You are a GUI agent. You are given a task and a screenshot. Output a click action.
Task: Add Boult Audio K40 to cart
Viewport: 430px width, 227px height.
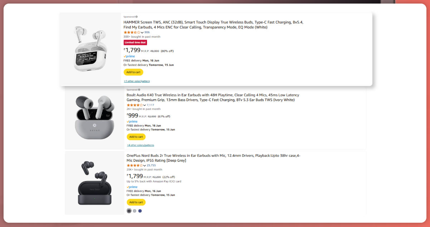pos(136,137)
